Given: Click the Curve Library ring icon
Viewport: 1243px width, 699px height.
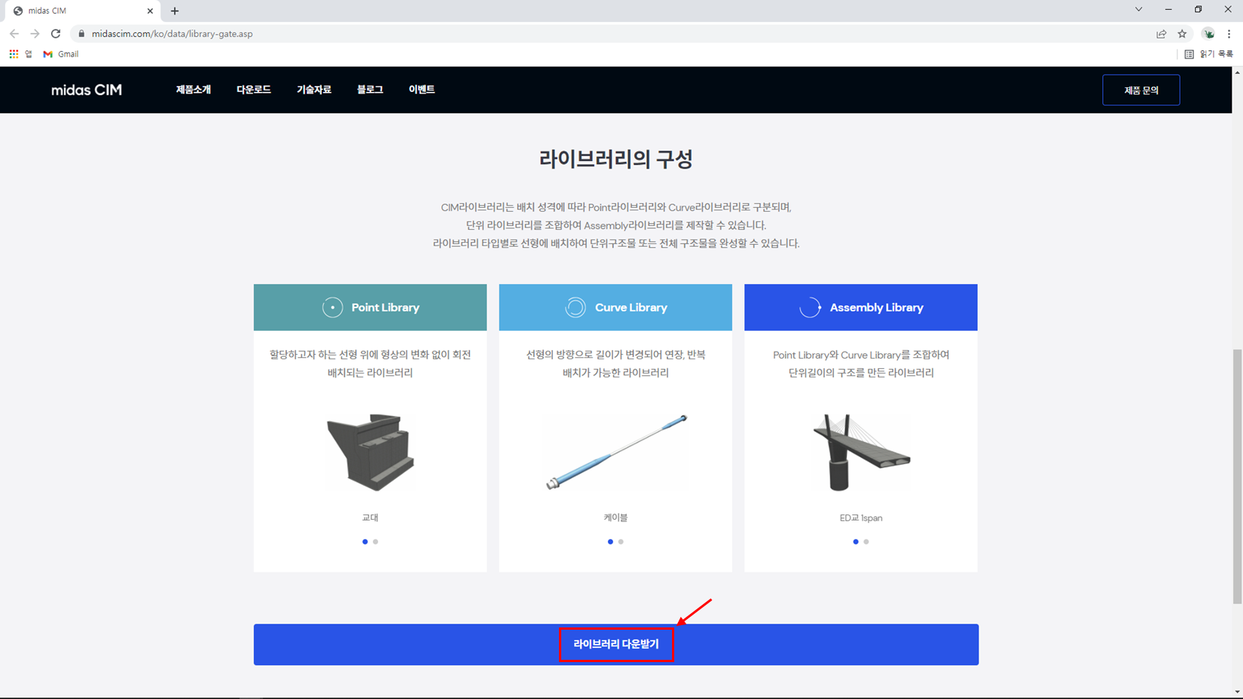Looking at the screenshot, I should coord(576,307).
